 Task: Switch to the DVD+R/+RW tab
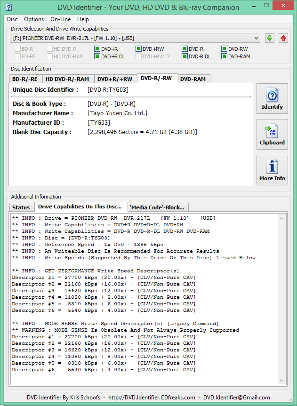coord(115,79)
